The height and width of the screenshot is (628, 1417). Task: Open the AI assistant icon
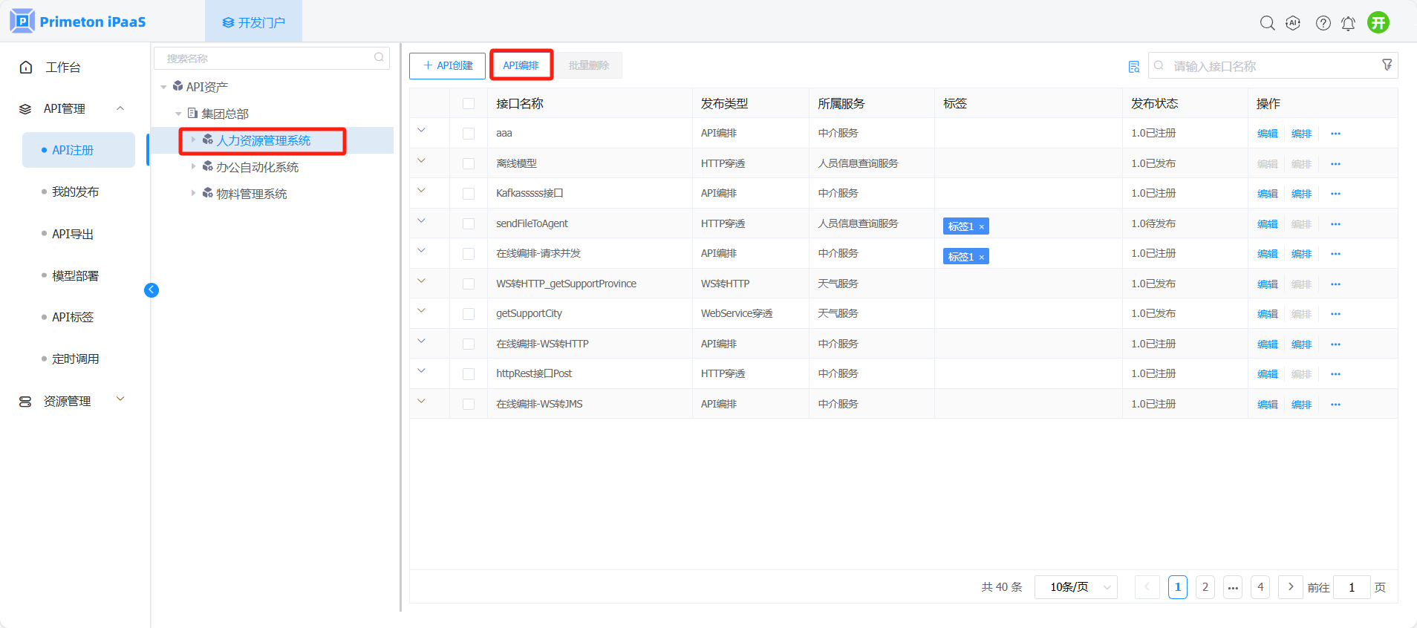pyautogui.click(x=1293, y=23)
